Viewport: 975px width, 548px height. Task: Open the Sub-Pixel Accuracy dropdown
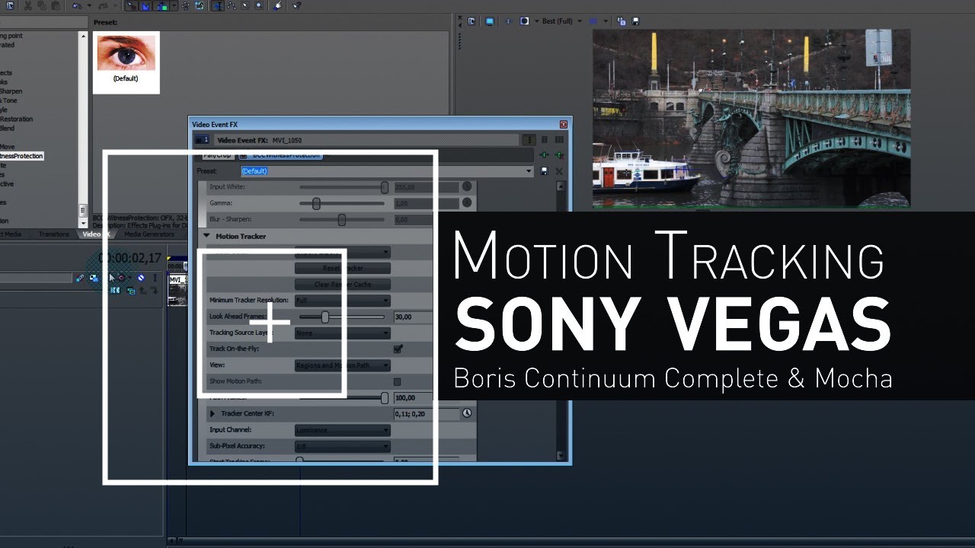pos(343,446)
